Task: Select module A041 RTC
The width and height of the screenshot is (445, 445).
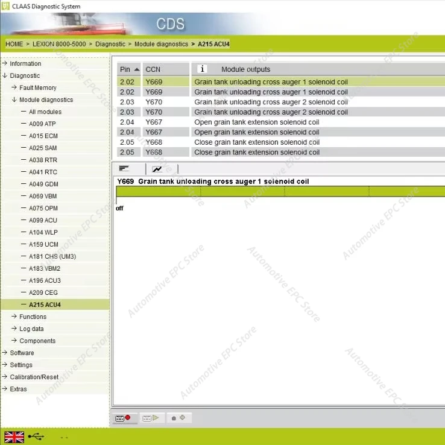Action: click(x=43, y=172)
